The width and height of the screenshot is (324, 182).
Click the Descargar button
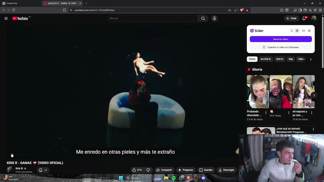226,170
